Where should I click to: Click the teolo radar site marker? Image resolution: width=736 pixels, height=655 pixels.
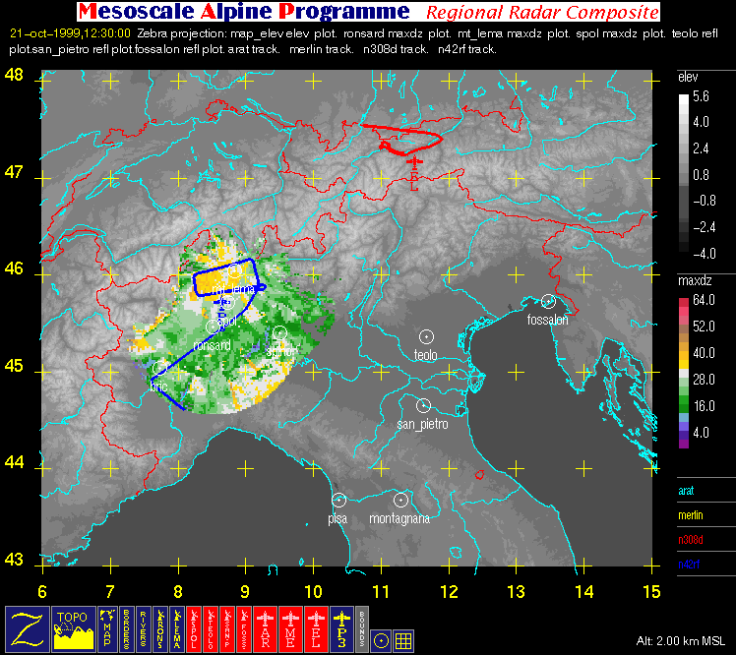point(426,337)
